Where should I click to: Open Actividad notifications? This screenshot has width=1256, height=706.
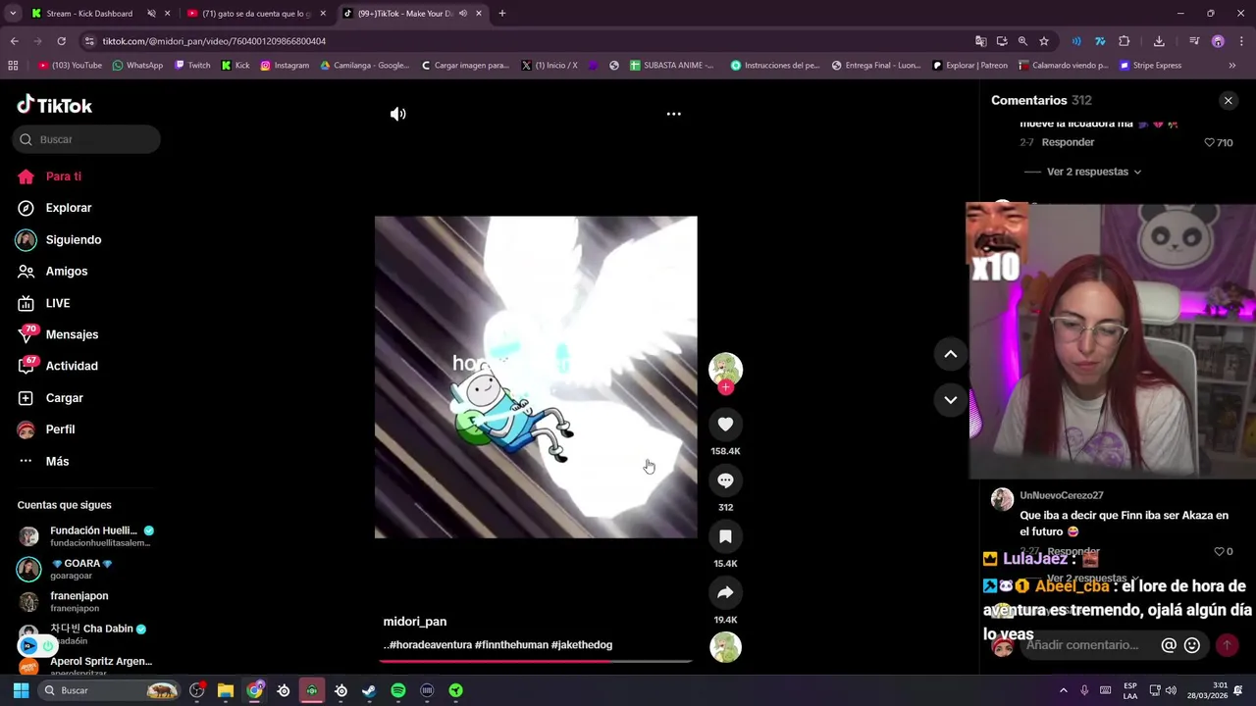(58, 366)
